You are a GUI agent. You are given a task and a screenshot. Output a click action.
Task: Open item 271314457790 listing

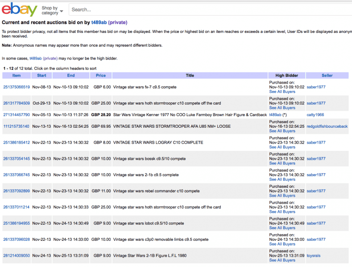(x=17, y=115)
